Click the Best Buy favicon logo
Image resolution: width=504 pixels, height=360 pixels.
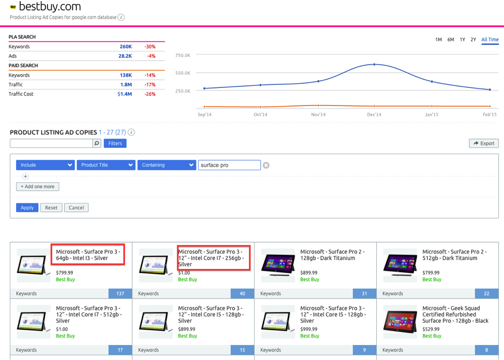click(13, 7)
